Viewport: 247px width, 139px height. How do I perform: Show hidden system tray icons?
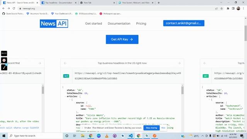pos(203,136)
